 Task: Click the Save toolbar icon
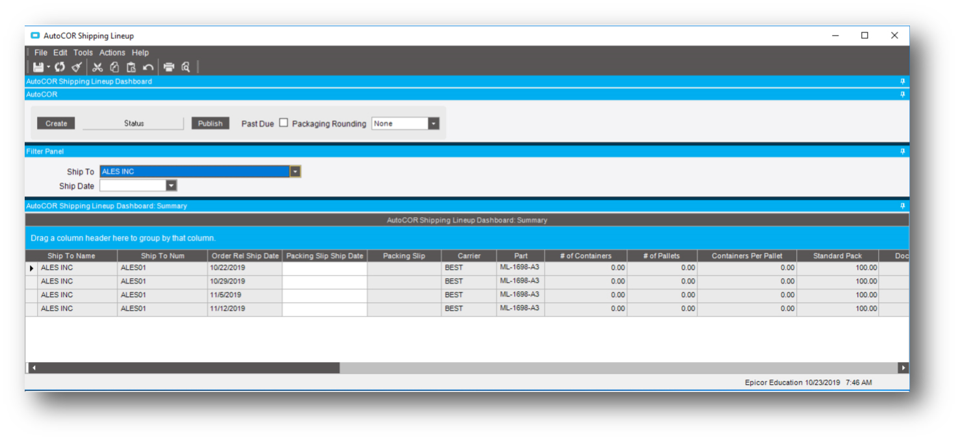pos(38,67)
